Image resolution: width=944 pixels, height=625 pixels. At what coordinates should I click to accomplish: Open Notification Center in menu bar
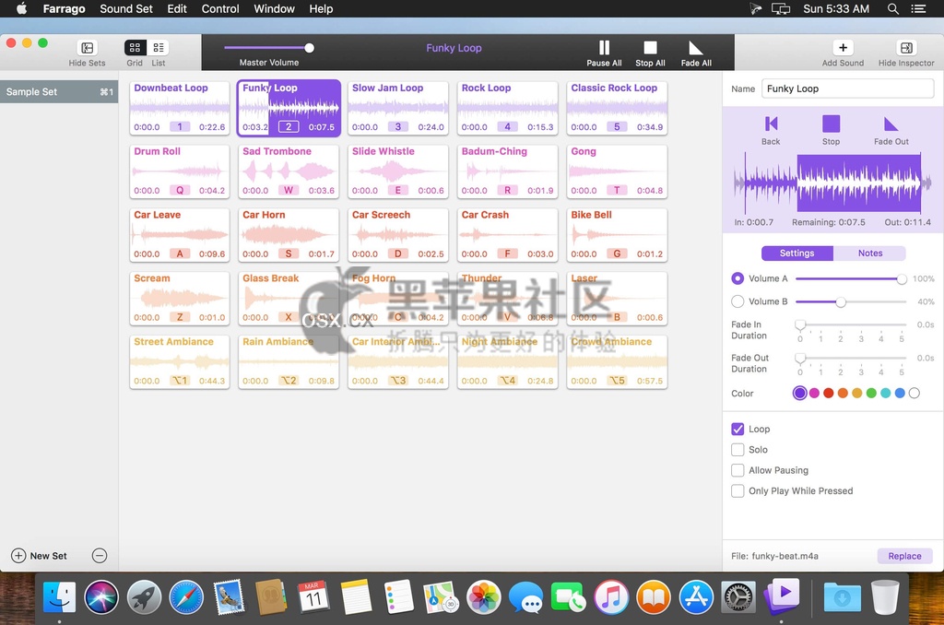coord(918,9)
